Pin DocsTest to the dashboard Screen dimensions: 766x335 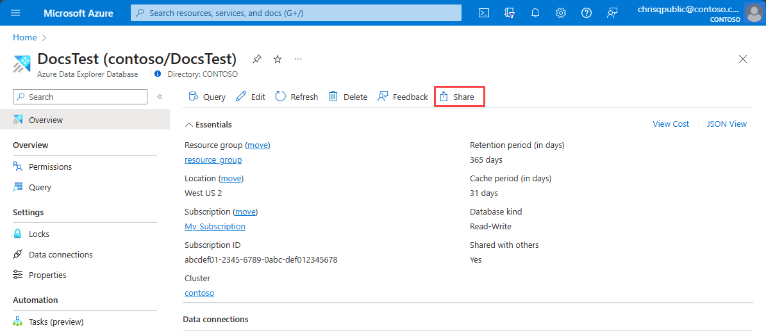[x=256, y=60]
